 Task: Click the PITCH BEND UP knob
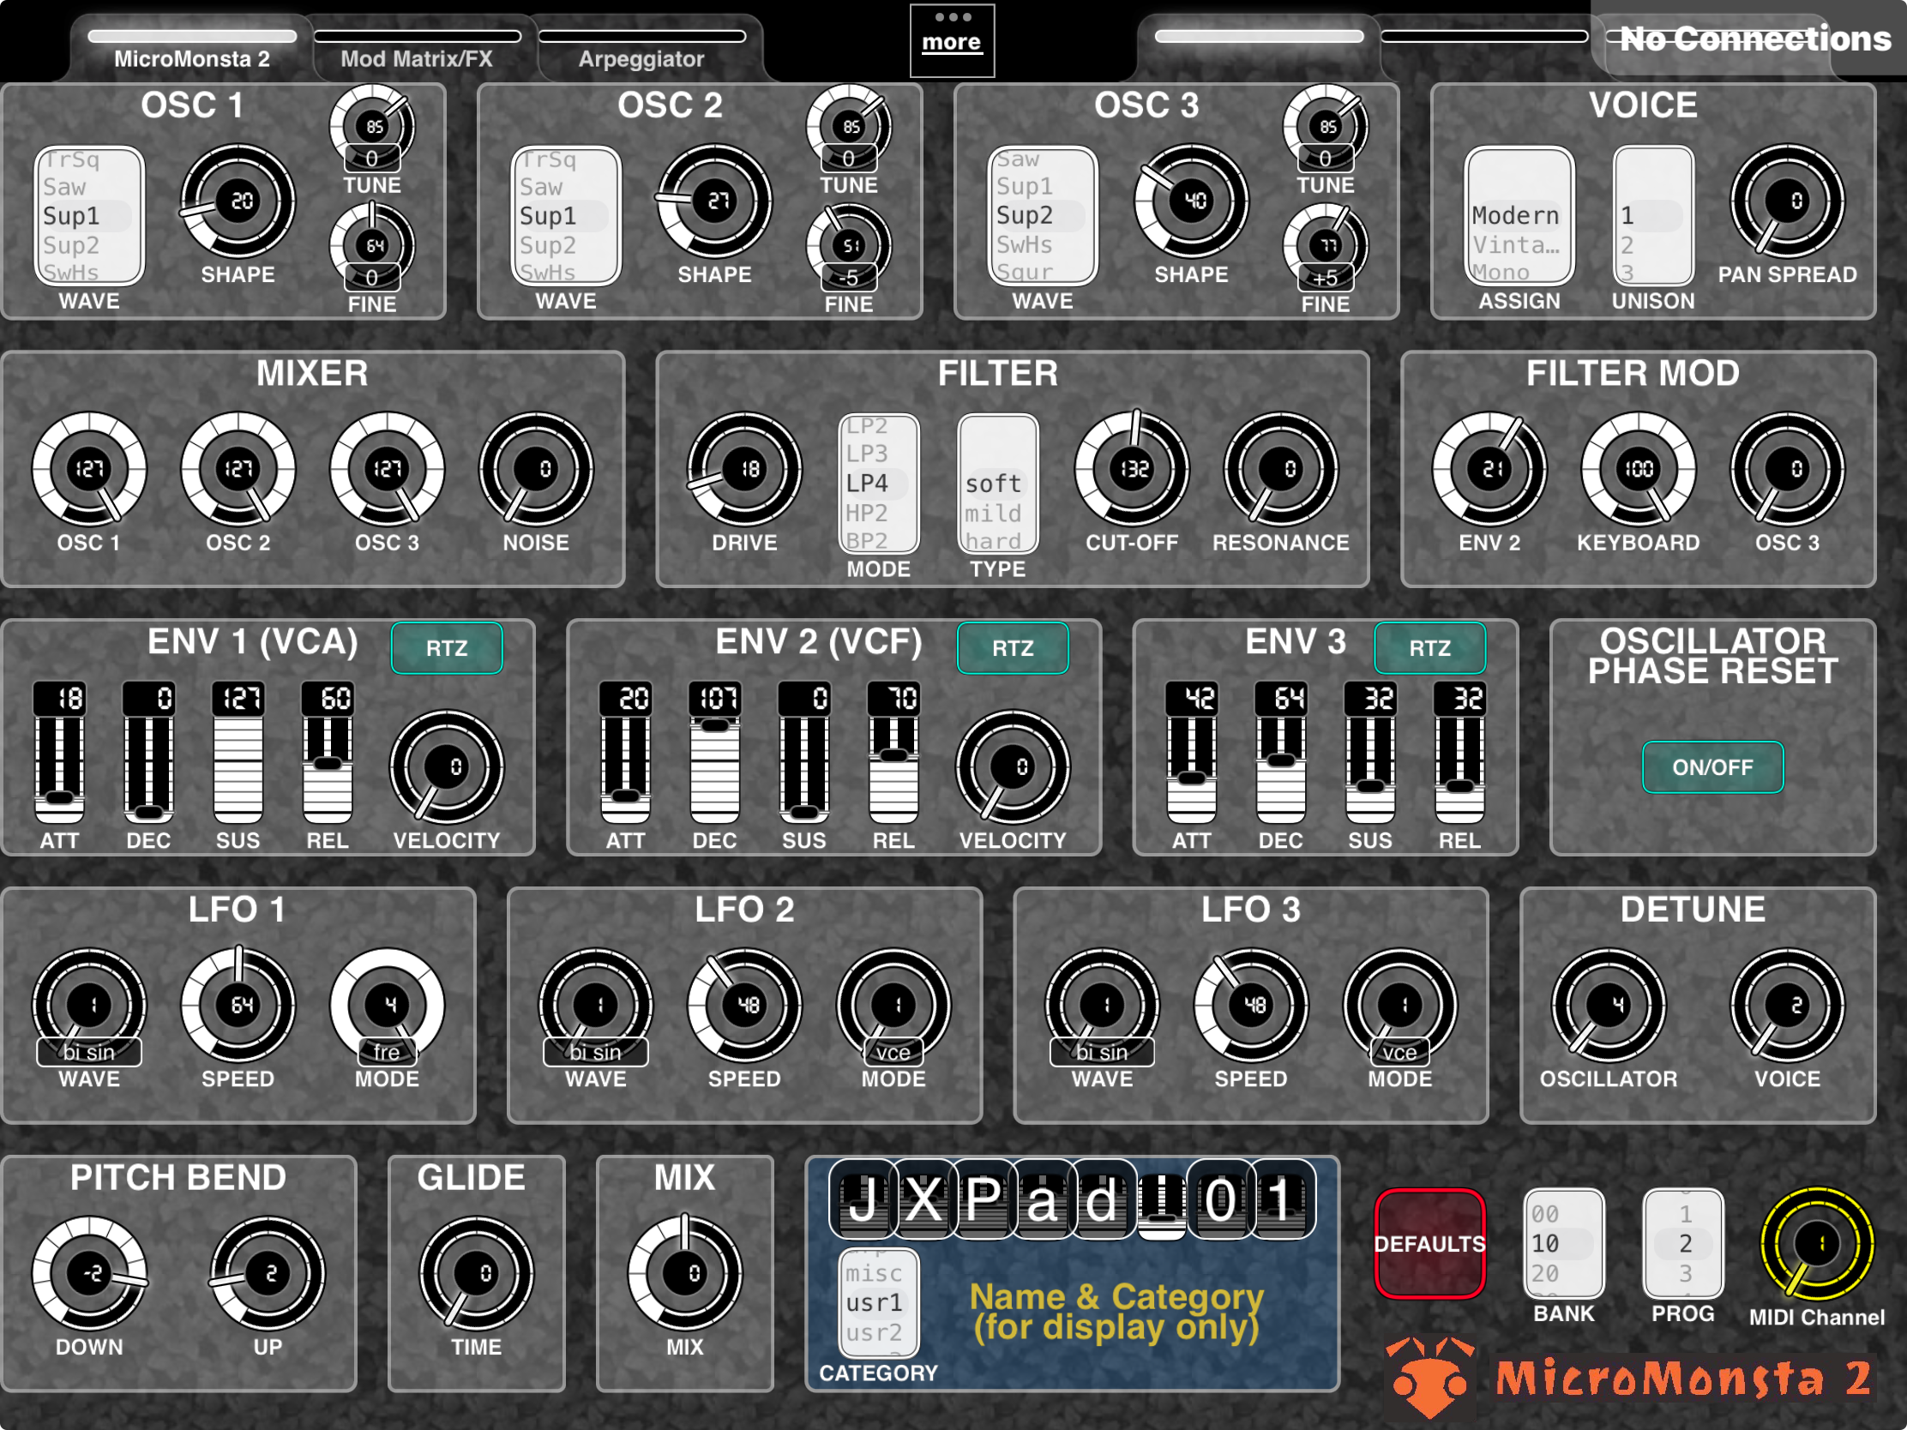268,1274
